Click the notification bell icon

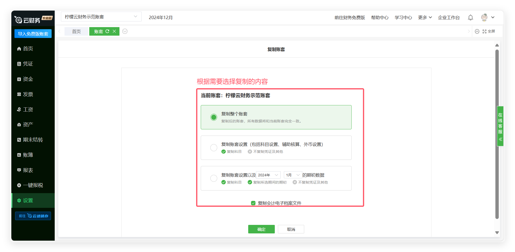[x=470, y=18]
